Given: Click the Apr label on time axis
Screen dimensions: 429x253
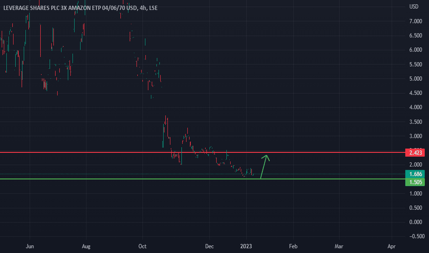Looking at the screenshot, I should [392, 247].
